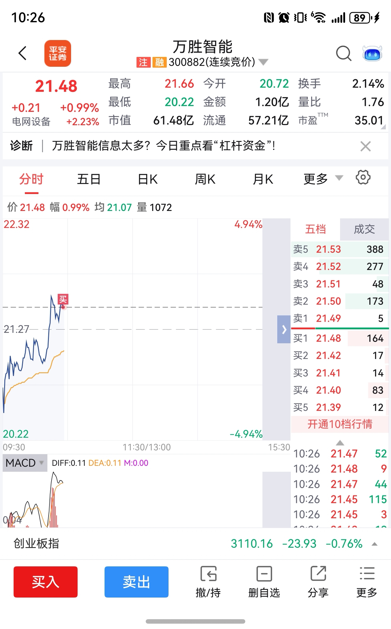Tap the NFC status icon
The width and height of the screenshot is (391, 629).
pos(269,18)
